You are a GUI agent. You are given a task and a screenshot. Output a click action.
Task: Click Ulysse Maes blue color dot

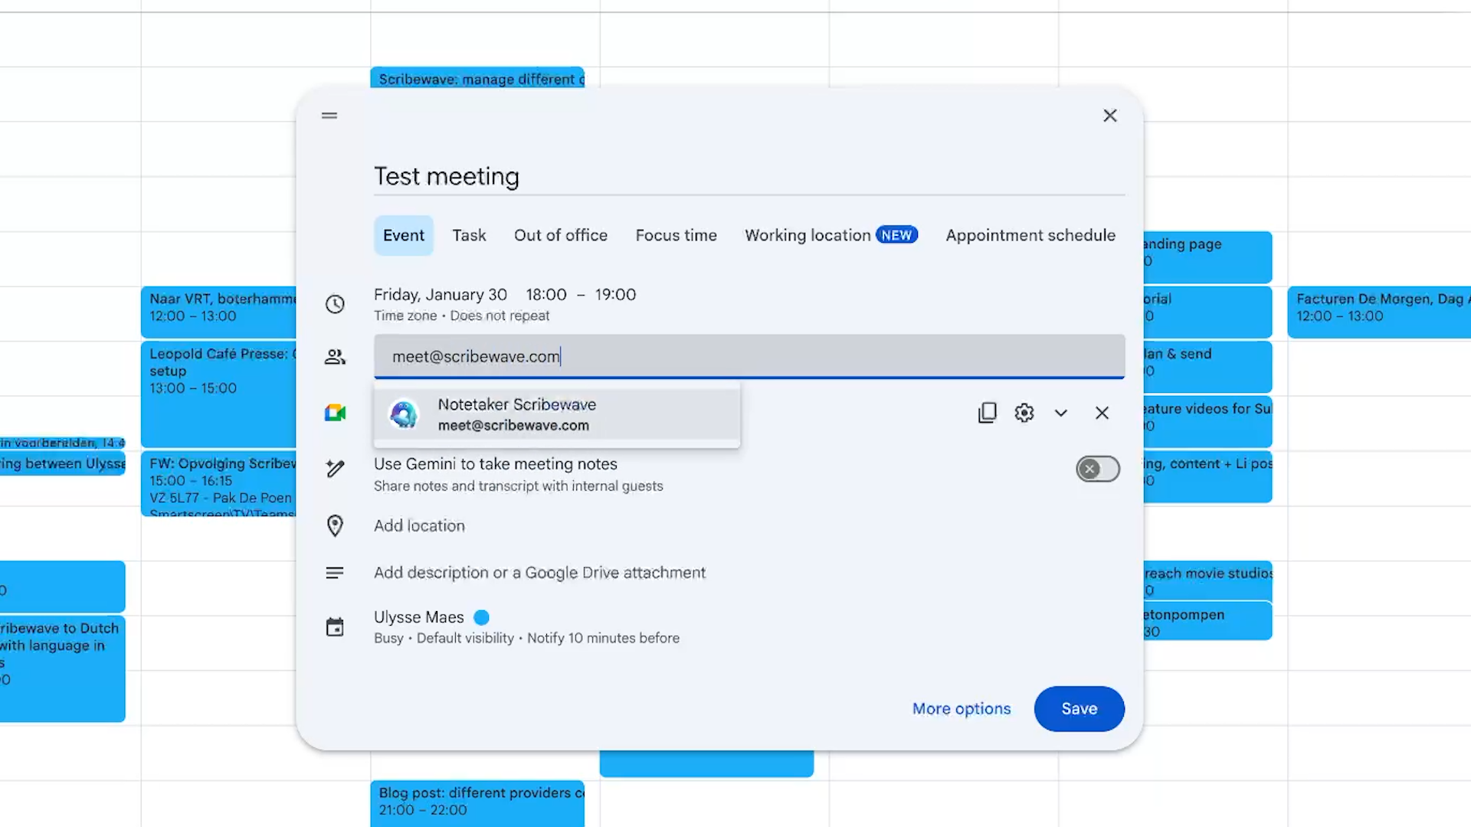(x=481, y=617)
